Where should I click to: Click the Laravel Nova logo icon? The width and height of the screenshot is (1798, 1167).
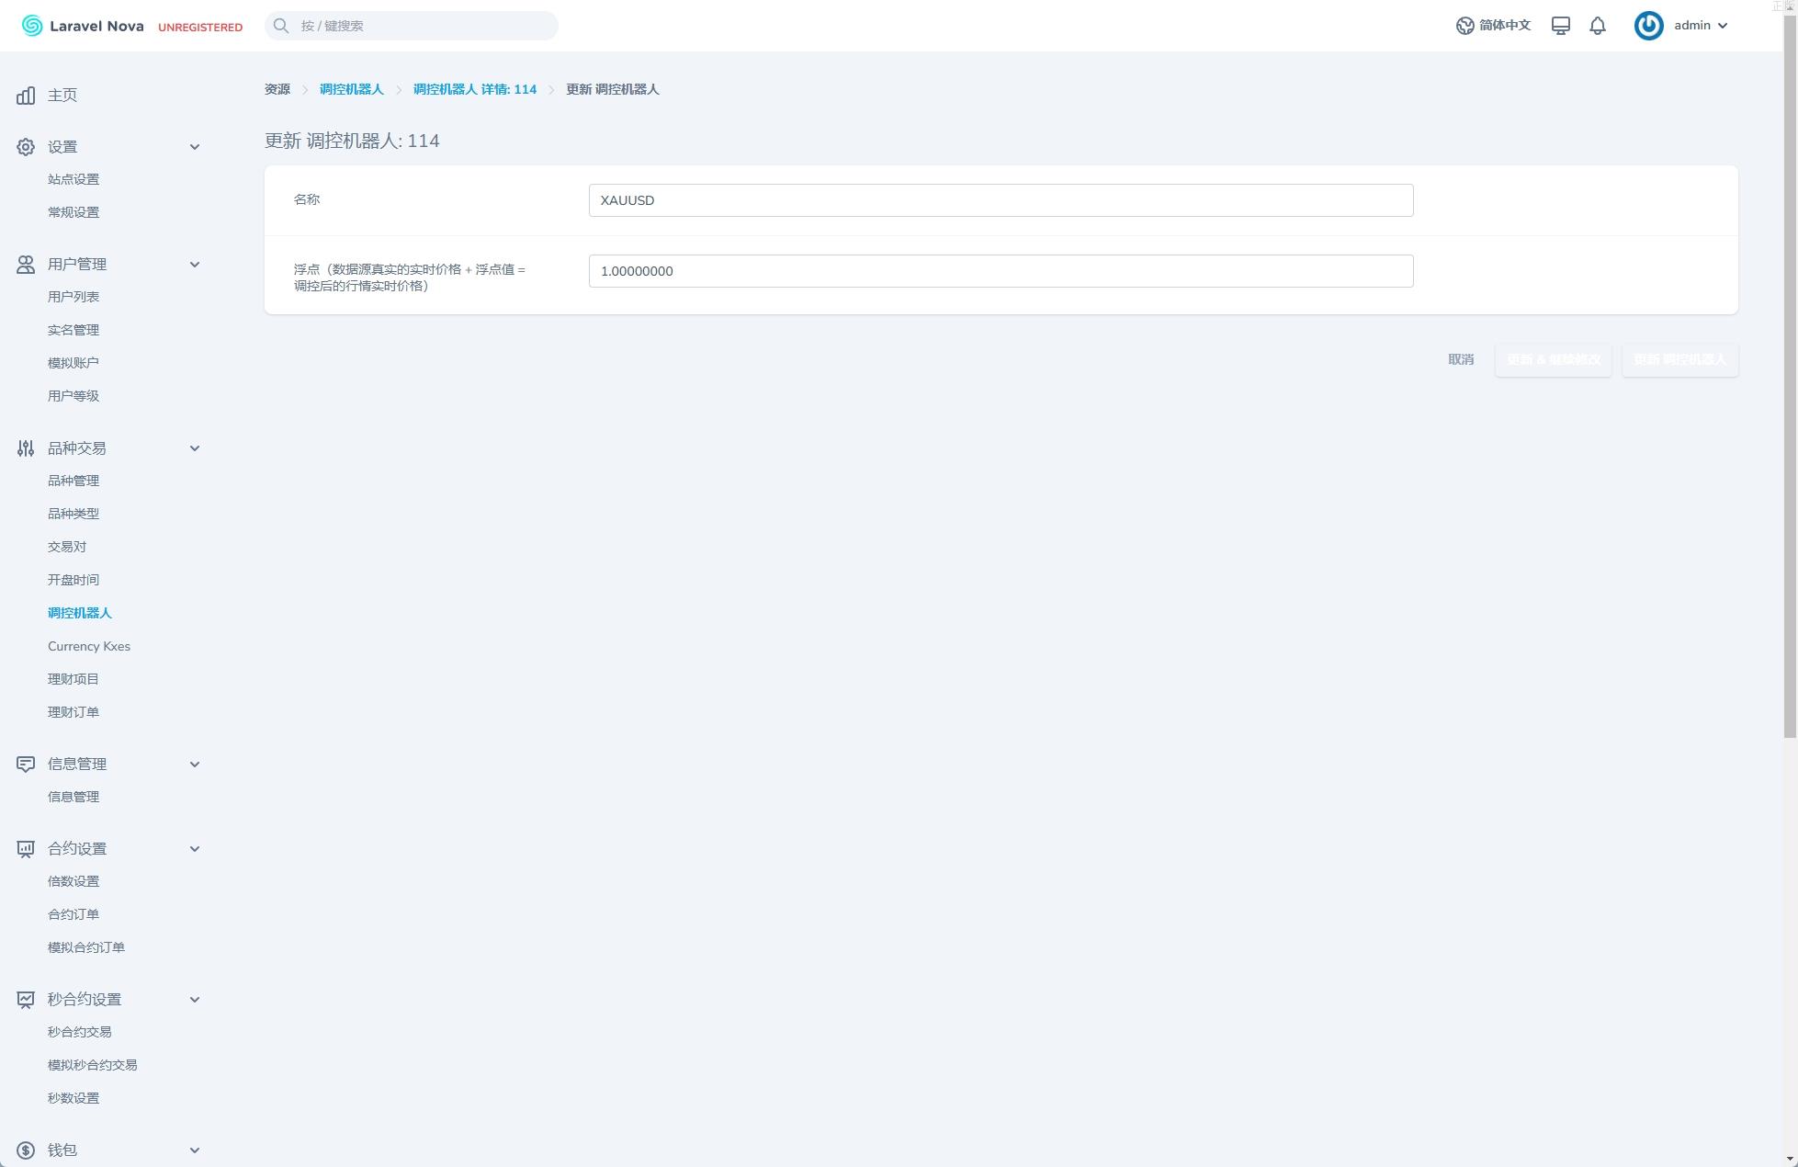coord(32,26)
